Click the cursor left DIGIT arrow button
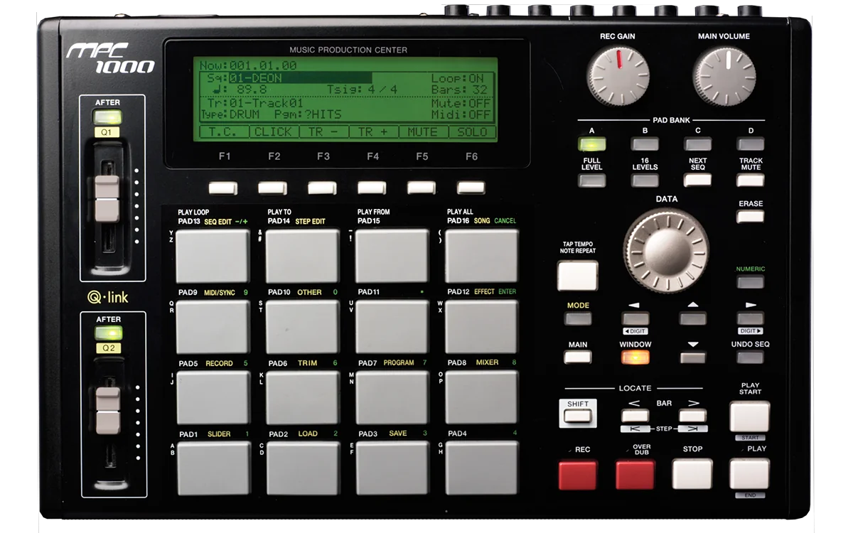853x533 pixels. [x=635, y=318]
